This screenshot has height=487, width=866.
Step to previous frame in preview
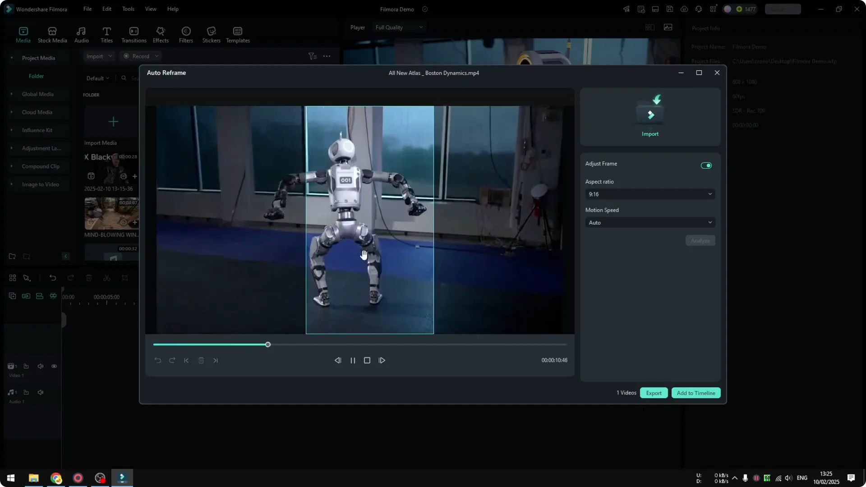coord(338,360)
